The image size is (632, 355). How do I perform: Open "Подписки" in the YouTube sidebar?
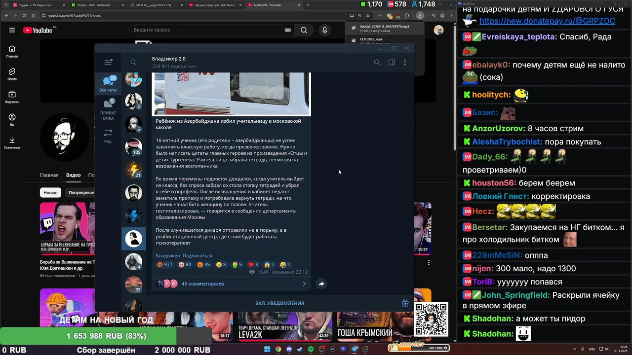[x=12, y=97]
